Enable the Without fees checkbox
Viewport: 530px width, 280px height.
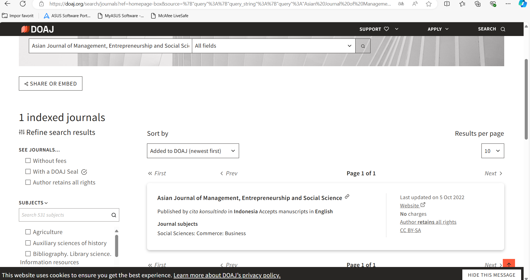[28, 161]
